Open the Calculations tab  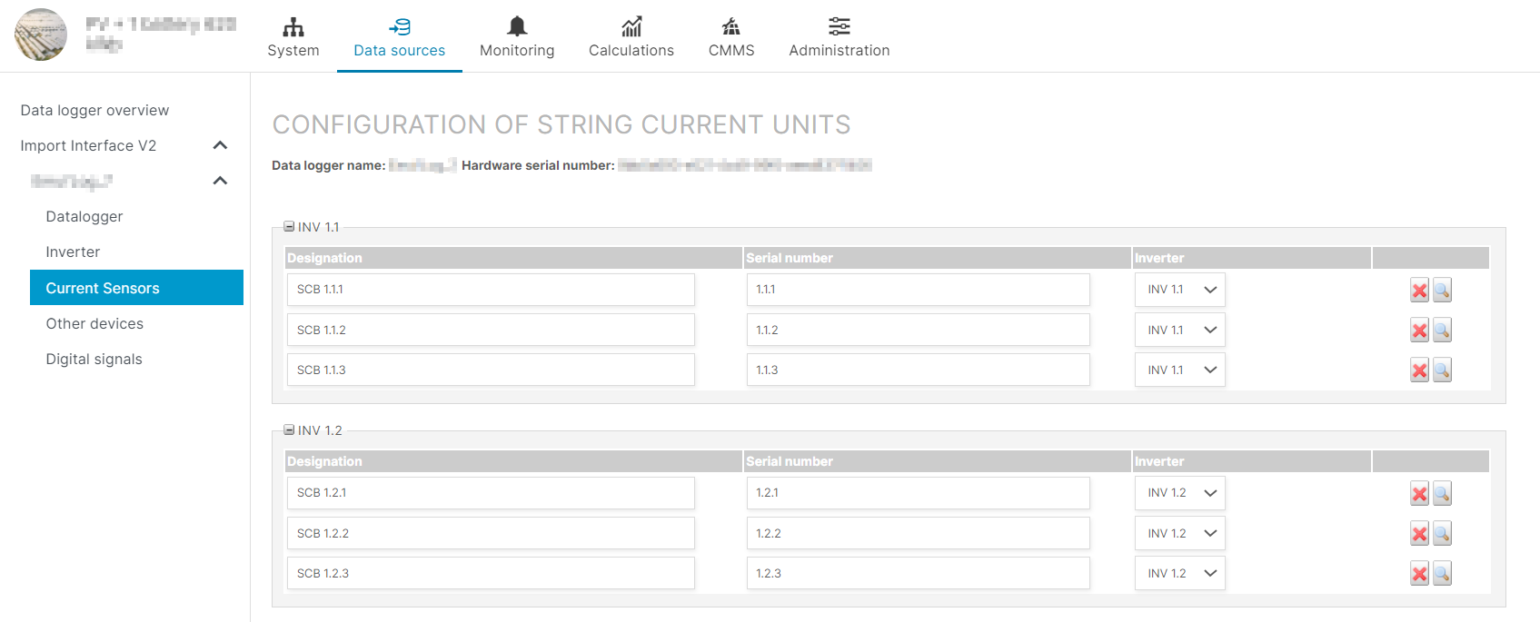631,36
